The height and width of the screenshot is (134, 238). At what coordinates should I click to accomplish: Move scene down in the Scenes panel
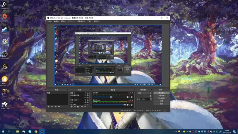(59, 107)
